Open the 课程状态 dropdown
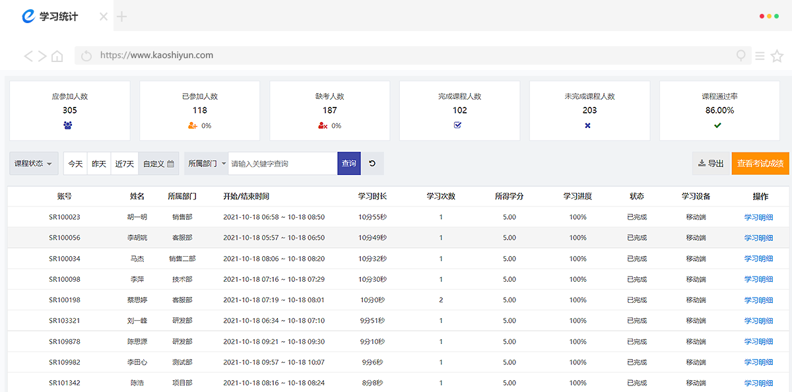 [x=34, y=164]
